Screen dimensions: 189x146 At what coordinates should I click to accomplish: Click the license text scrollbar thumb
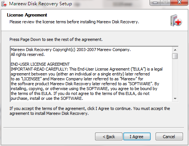point(175,56)
